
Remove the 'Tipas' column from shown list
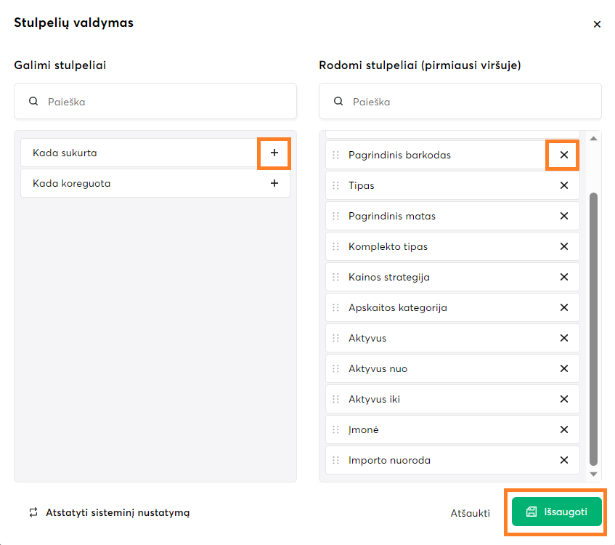click(563, 185)
